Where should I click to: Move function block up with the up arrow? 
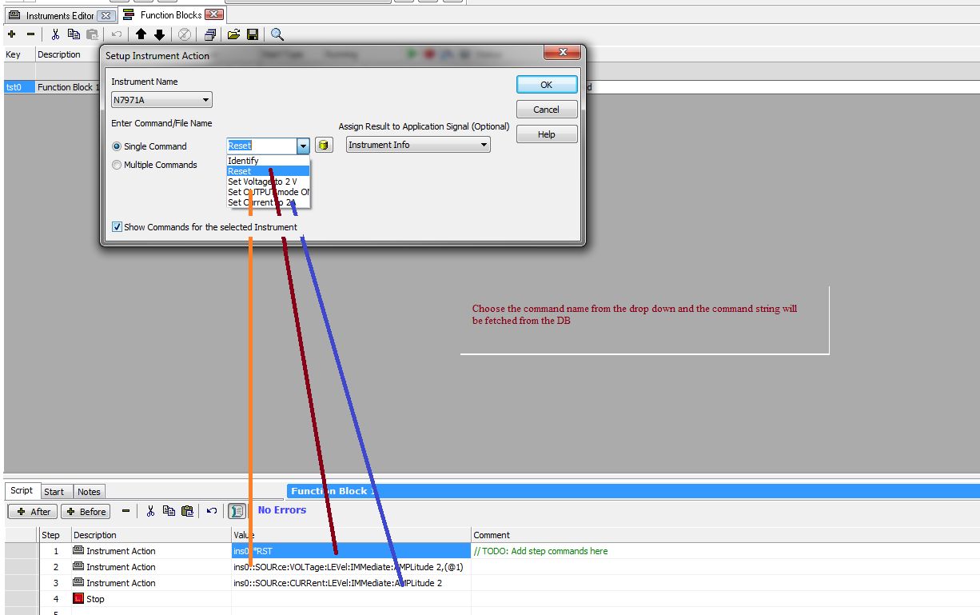[141, 34]
